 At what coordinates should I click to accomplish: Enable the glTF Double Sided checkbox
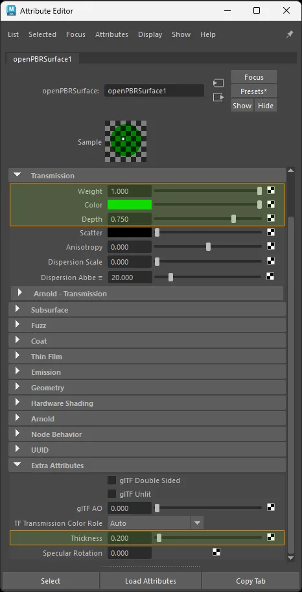tap(111, 480)
